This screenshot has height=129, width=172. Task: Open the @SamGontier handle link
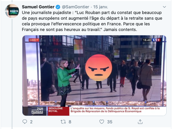[x=76, y=7]
